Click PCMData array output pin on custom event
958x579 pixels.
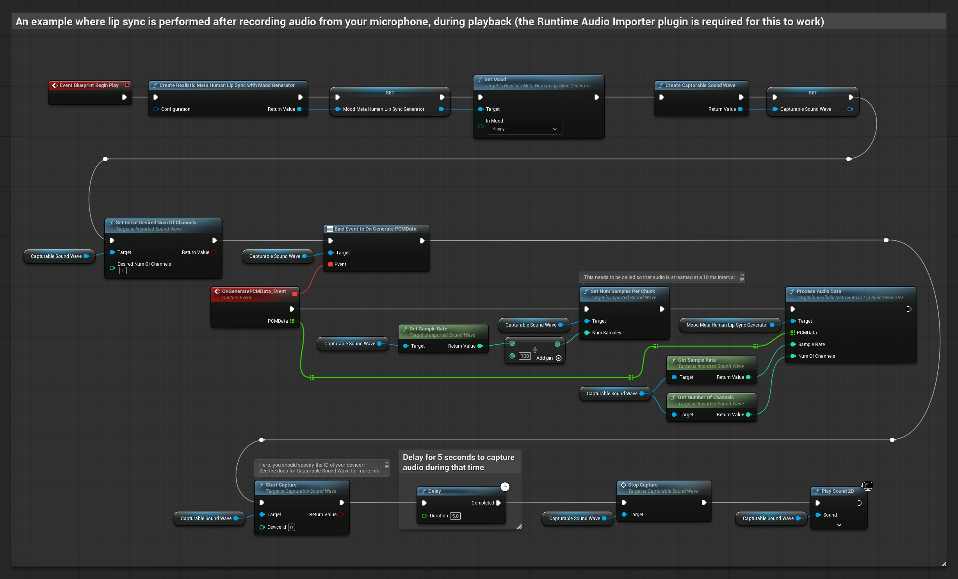[x=292, y=321]
